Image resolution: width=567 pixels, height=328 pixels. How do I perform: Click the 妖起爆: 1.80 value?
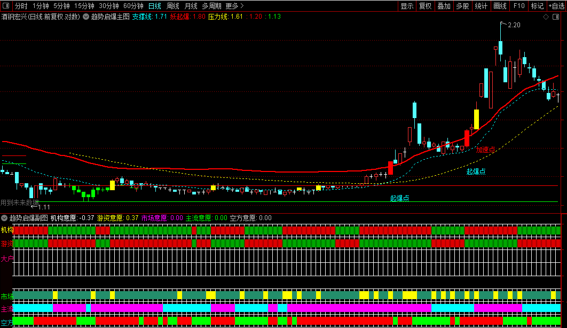(188, 17)
